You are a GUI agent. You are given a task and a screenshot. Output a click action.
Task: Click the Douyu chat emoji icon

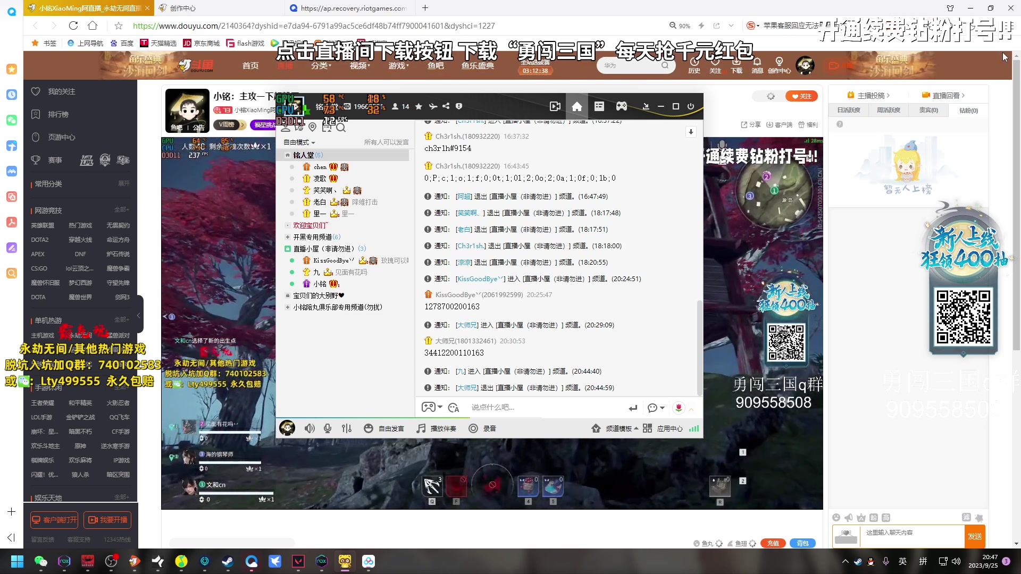point(836,518)
